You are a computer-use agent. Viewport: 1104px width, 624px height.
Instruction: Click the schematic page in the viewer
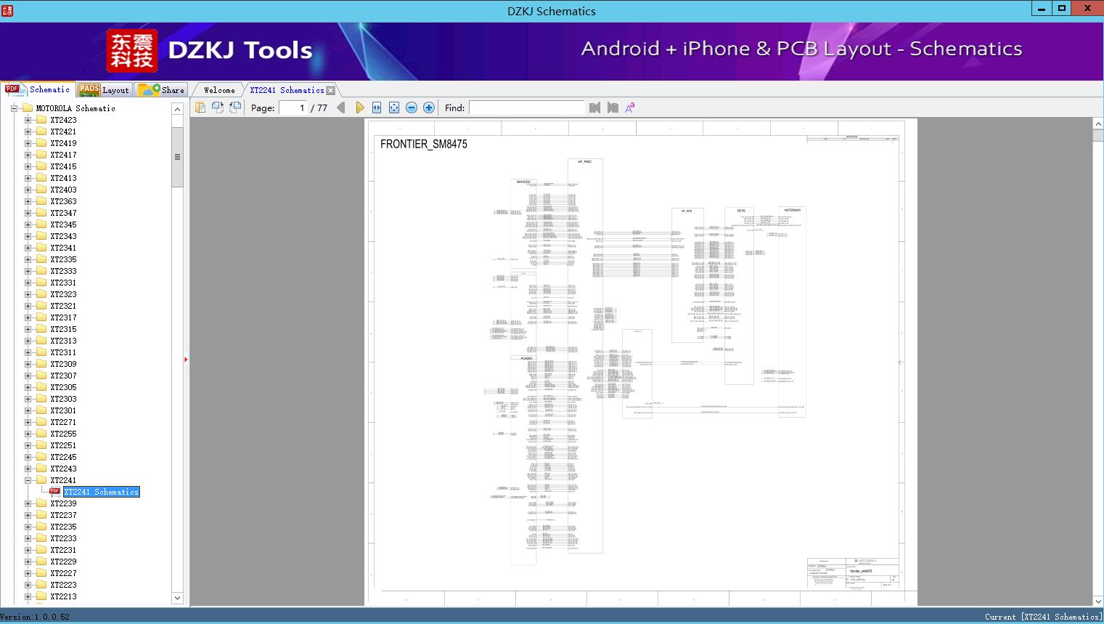pos(641,362)
